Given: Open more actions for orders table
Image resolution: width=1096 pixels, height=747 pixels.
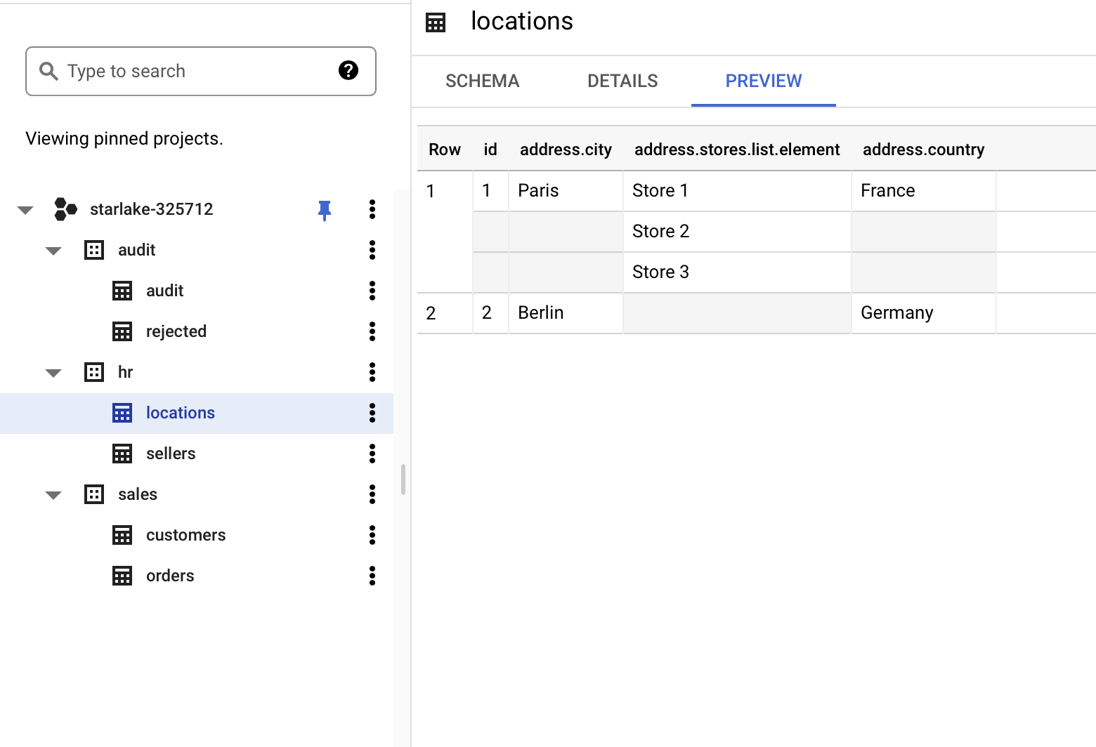Looking at the screenshot, I should (x=372, y=576).
